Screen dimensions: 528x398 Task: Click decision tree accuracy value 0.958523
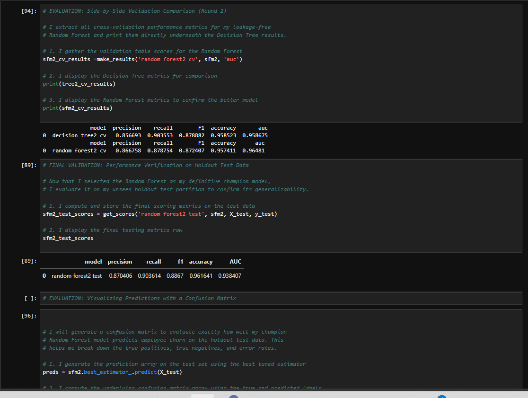coord(223,135)
